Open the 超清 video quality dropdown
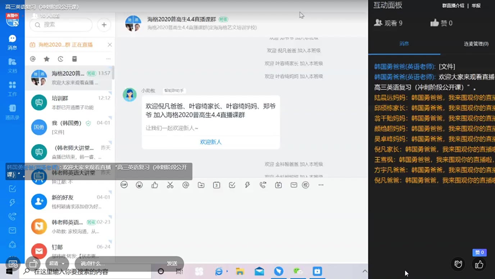 click(57, 263)
